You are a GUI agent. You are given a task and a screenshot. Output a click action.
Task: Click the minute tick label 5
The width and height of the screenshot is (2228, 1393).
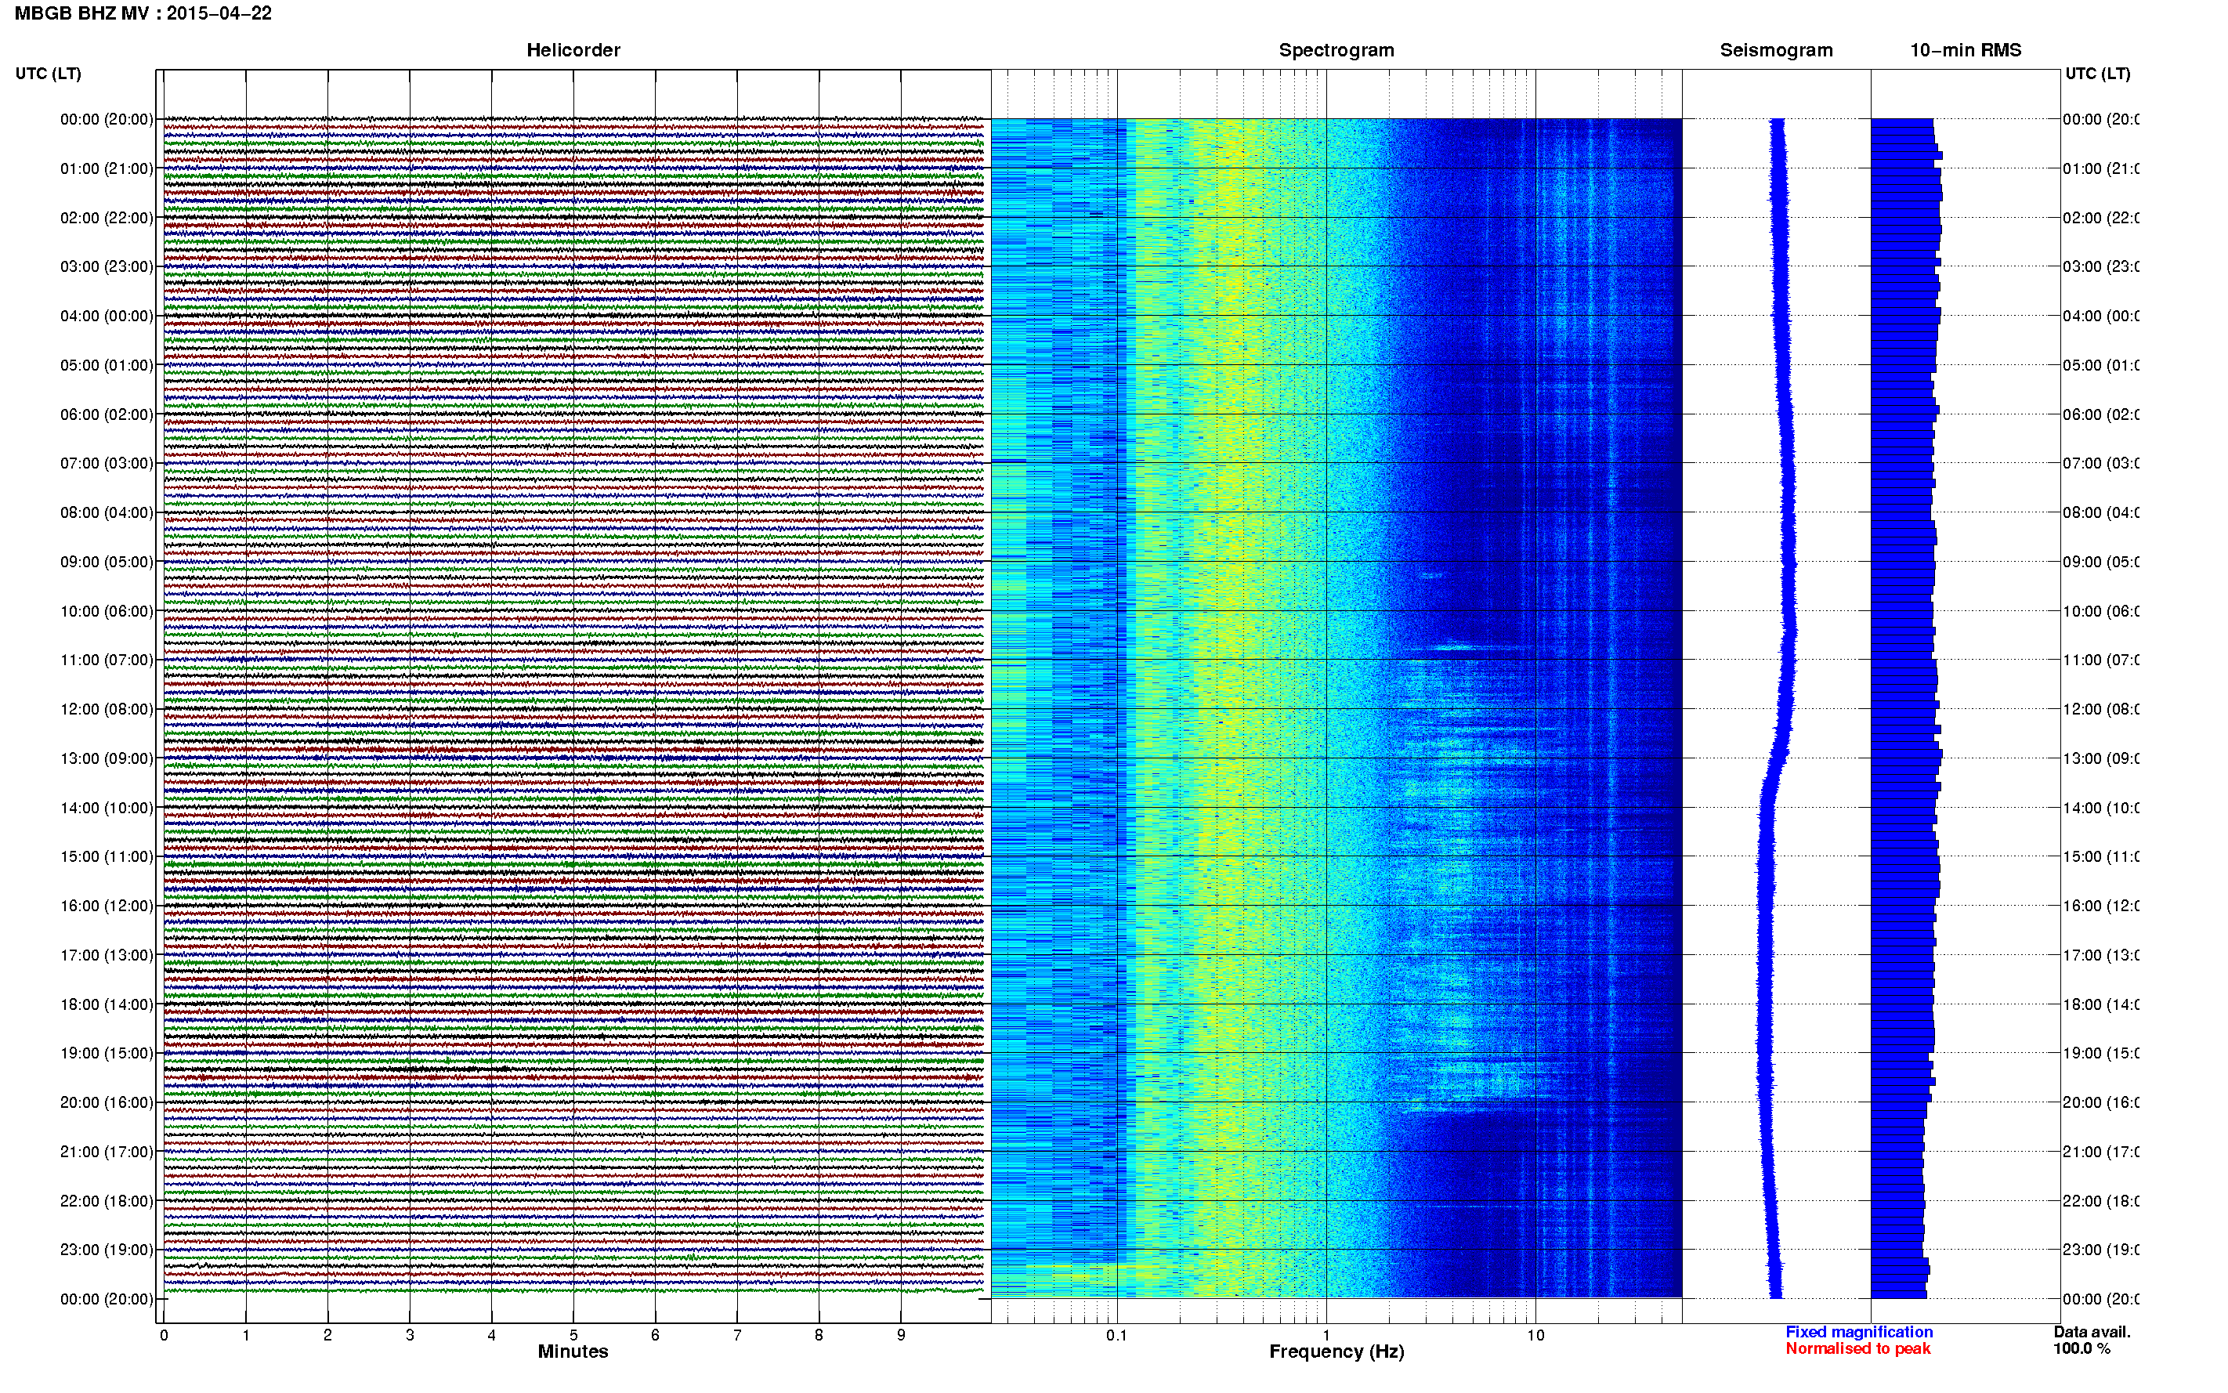573,1335
